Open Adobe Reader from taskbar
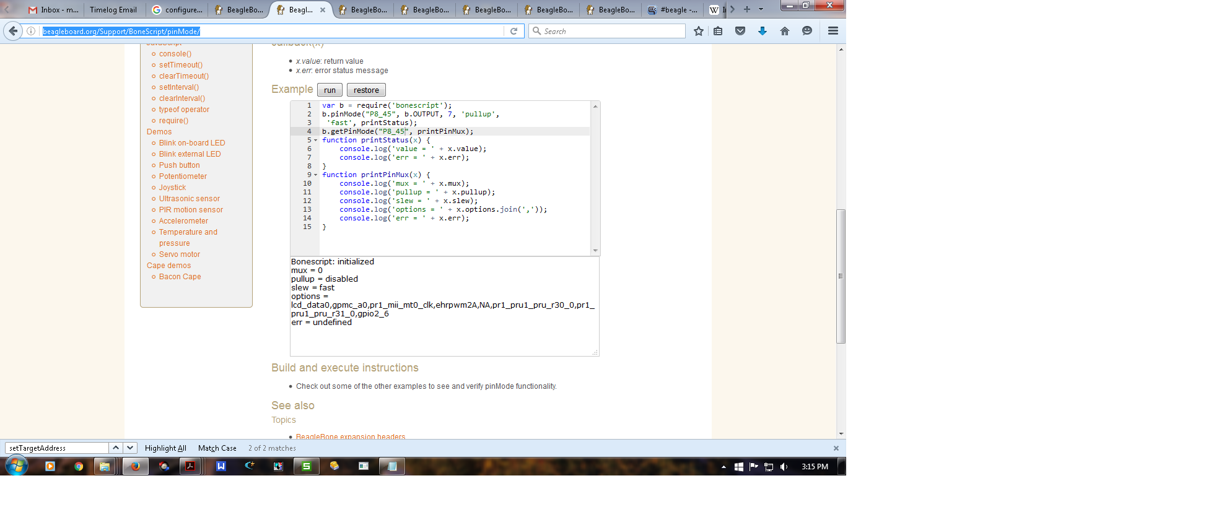This screenshot has width=1224, height=525. pyautogui.click(x=190, y=466)
